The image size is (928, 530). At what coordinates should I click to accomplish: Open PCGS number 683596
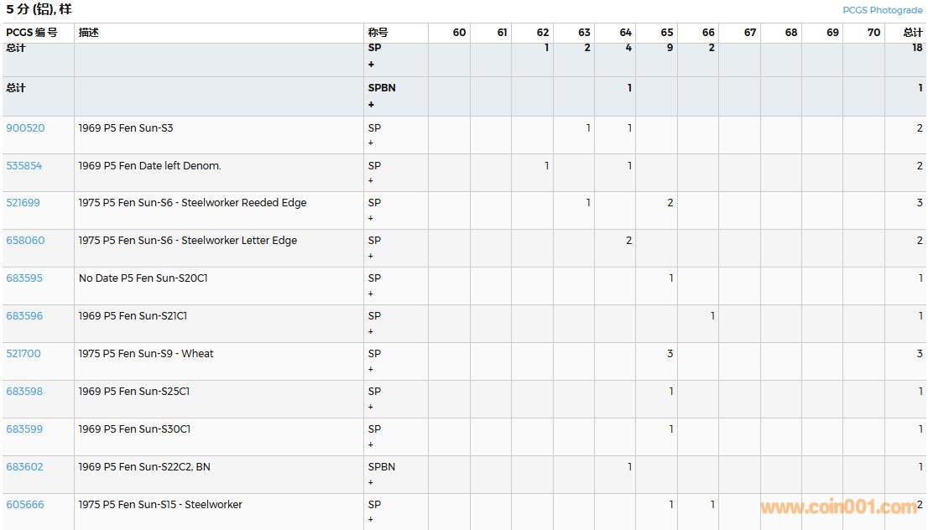[24, 316]
